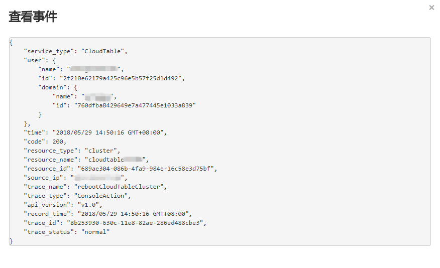Click the code 200 line

(45, 142)
